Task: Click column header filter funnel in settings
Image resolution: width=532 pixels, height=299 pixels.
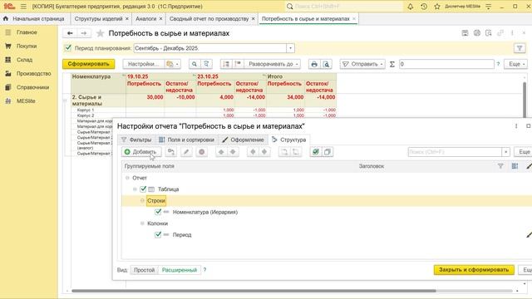Action: (500, 166)
